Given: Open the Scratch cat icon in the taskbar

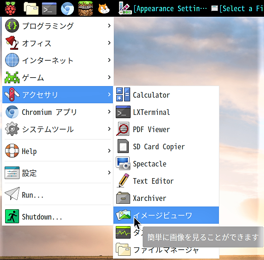Looking at the screenshot, I should [x=104, y=8].
